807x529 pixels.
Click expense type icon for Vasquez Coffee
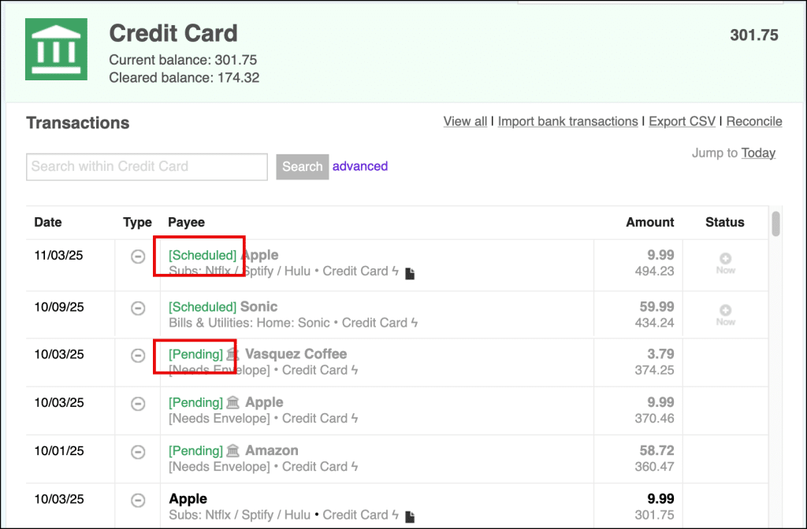point(137,356)
